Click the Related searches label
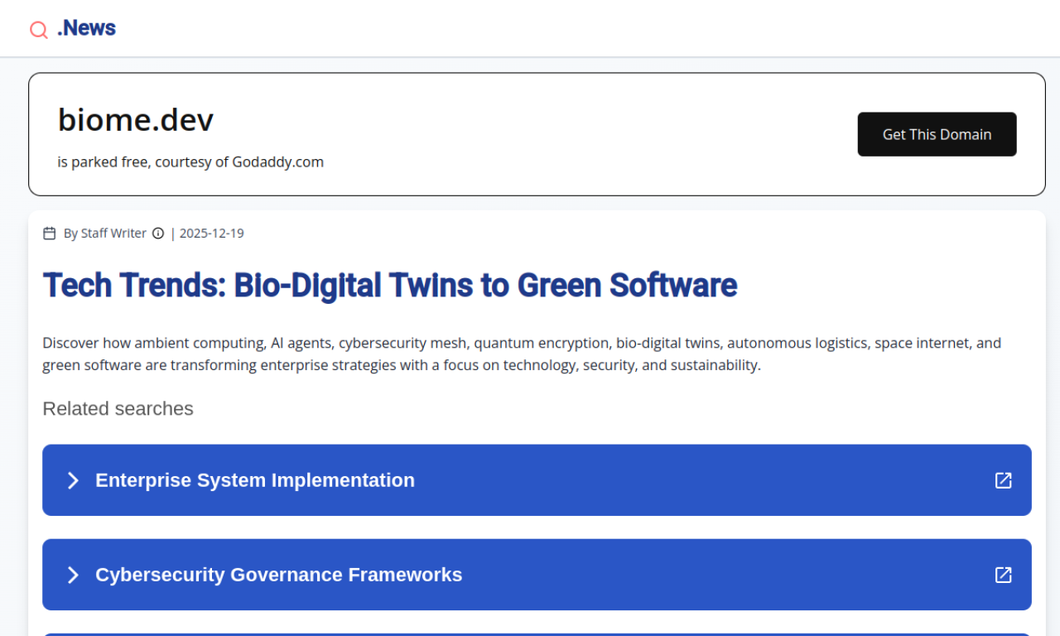The height and width of the screenshot is (636, 1060). point(118,408)
